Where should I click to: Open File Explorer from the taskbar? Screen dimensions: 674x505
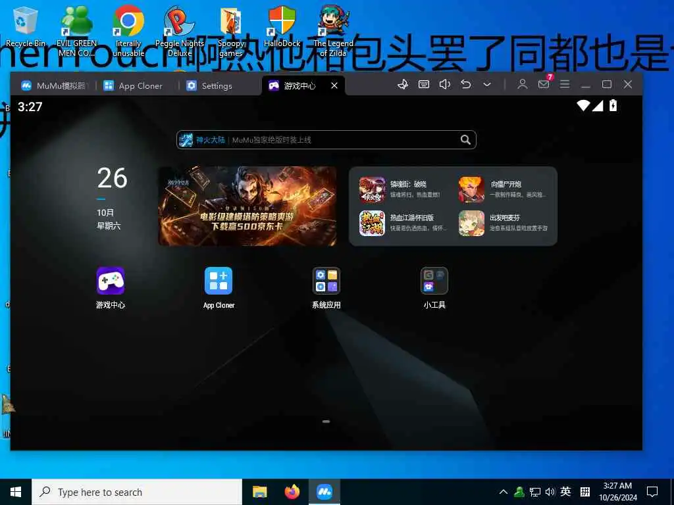pos(259,492)
